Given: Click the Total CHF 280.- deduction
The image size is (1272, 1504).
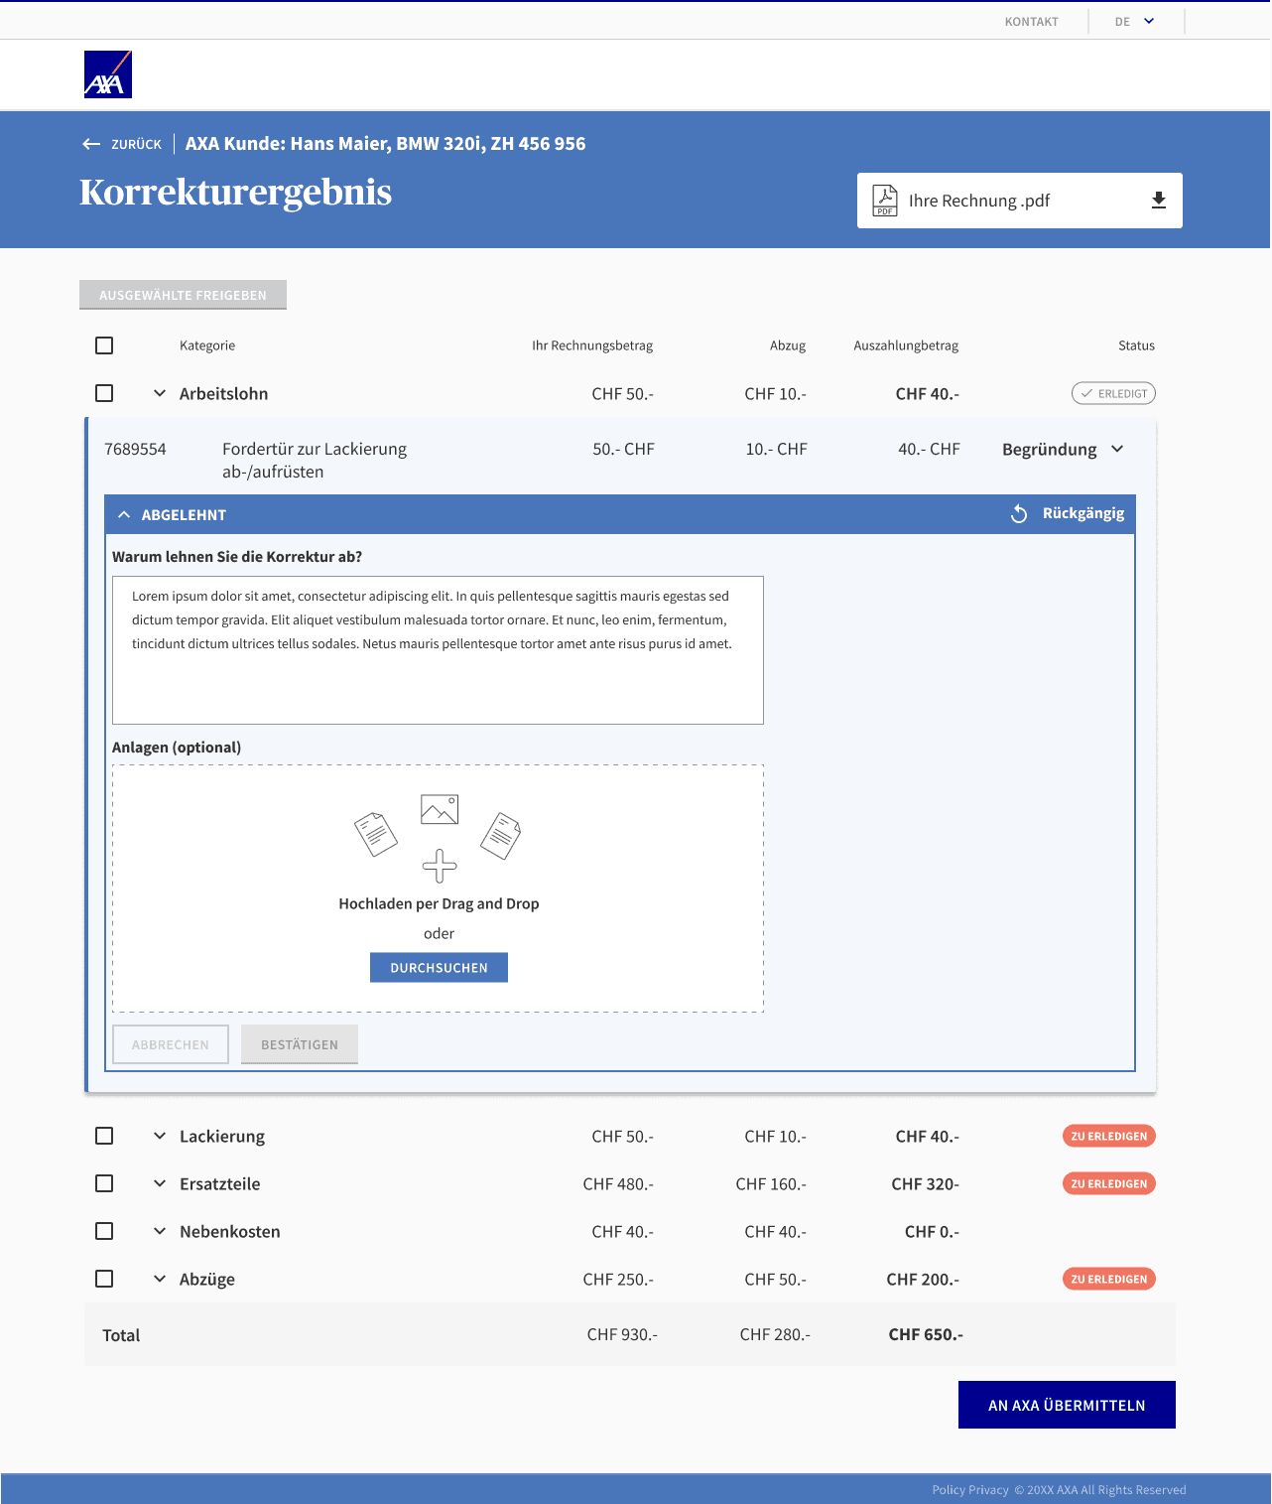Looking at the screenshot, I should click(x=775, y=1334).
